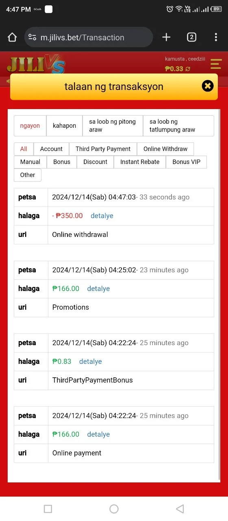Close the talaan ng transaksyon dialog
Viewport: 228px width, 521px height.
208,86
